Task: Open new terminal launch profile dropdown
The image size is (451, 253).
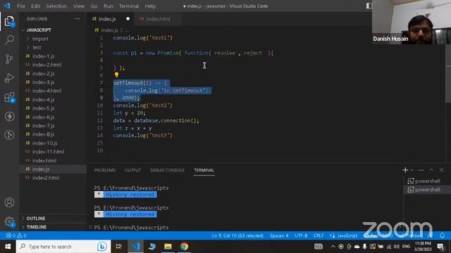Action: (x=412, y=170)
